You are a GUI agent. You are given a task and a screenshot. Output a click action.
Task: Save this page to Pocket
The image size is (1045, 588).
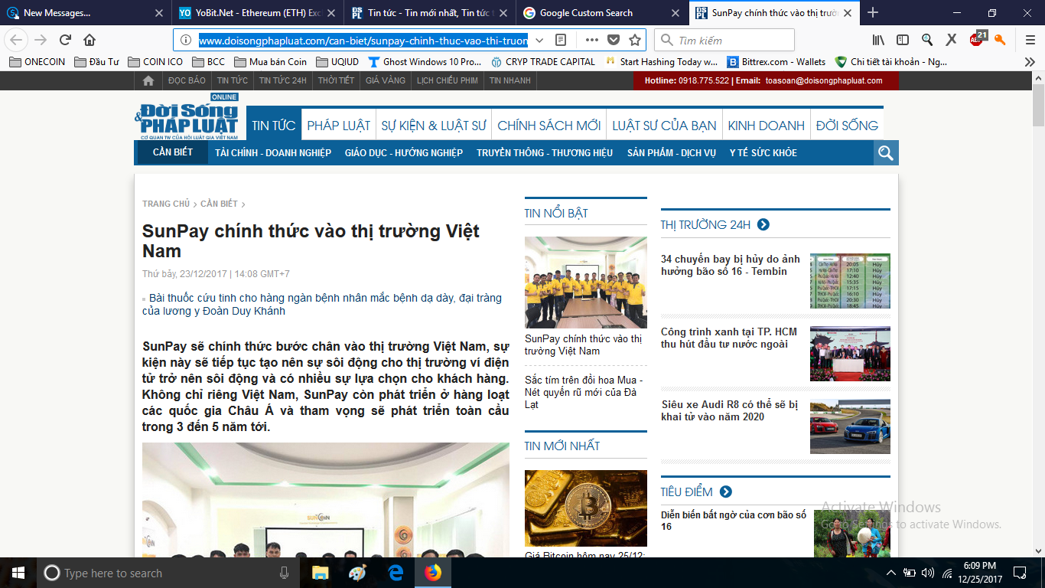click(614, 40)
